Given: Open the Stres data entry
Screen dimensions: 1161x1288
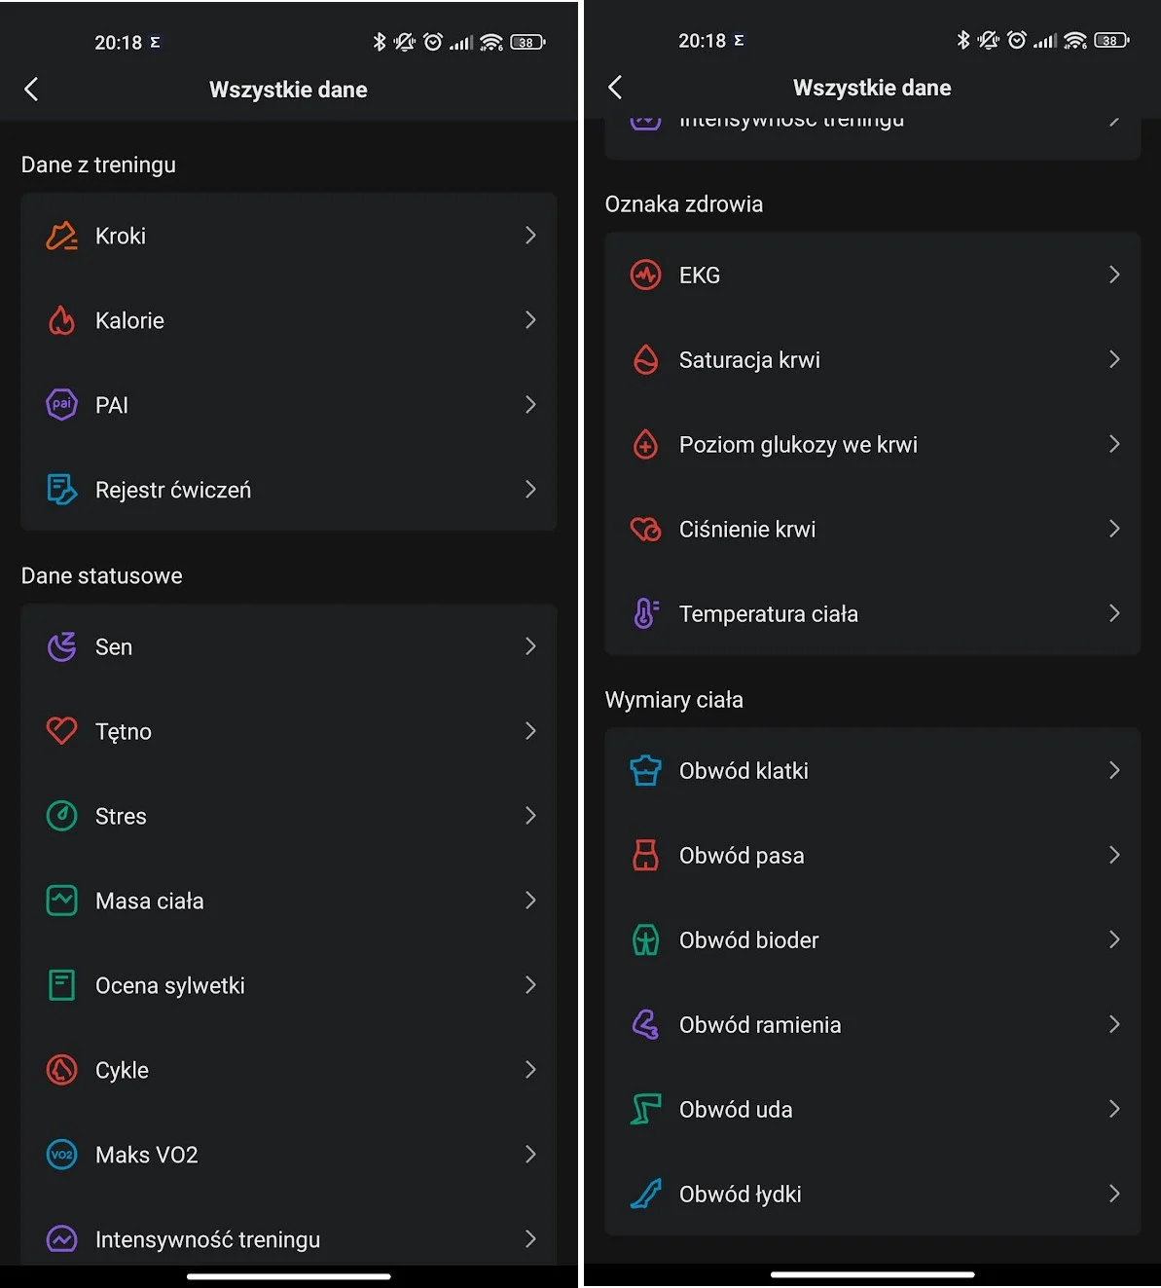Looking at the screenshot, I should (288, 816).
